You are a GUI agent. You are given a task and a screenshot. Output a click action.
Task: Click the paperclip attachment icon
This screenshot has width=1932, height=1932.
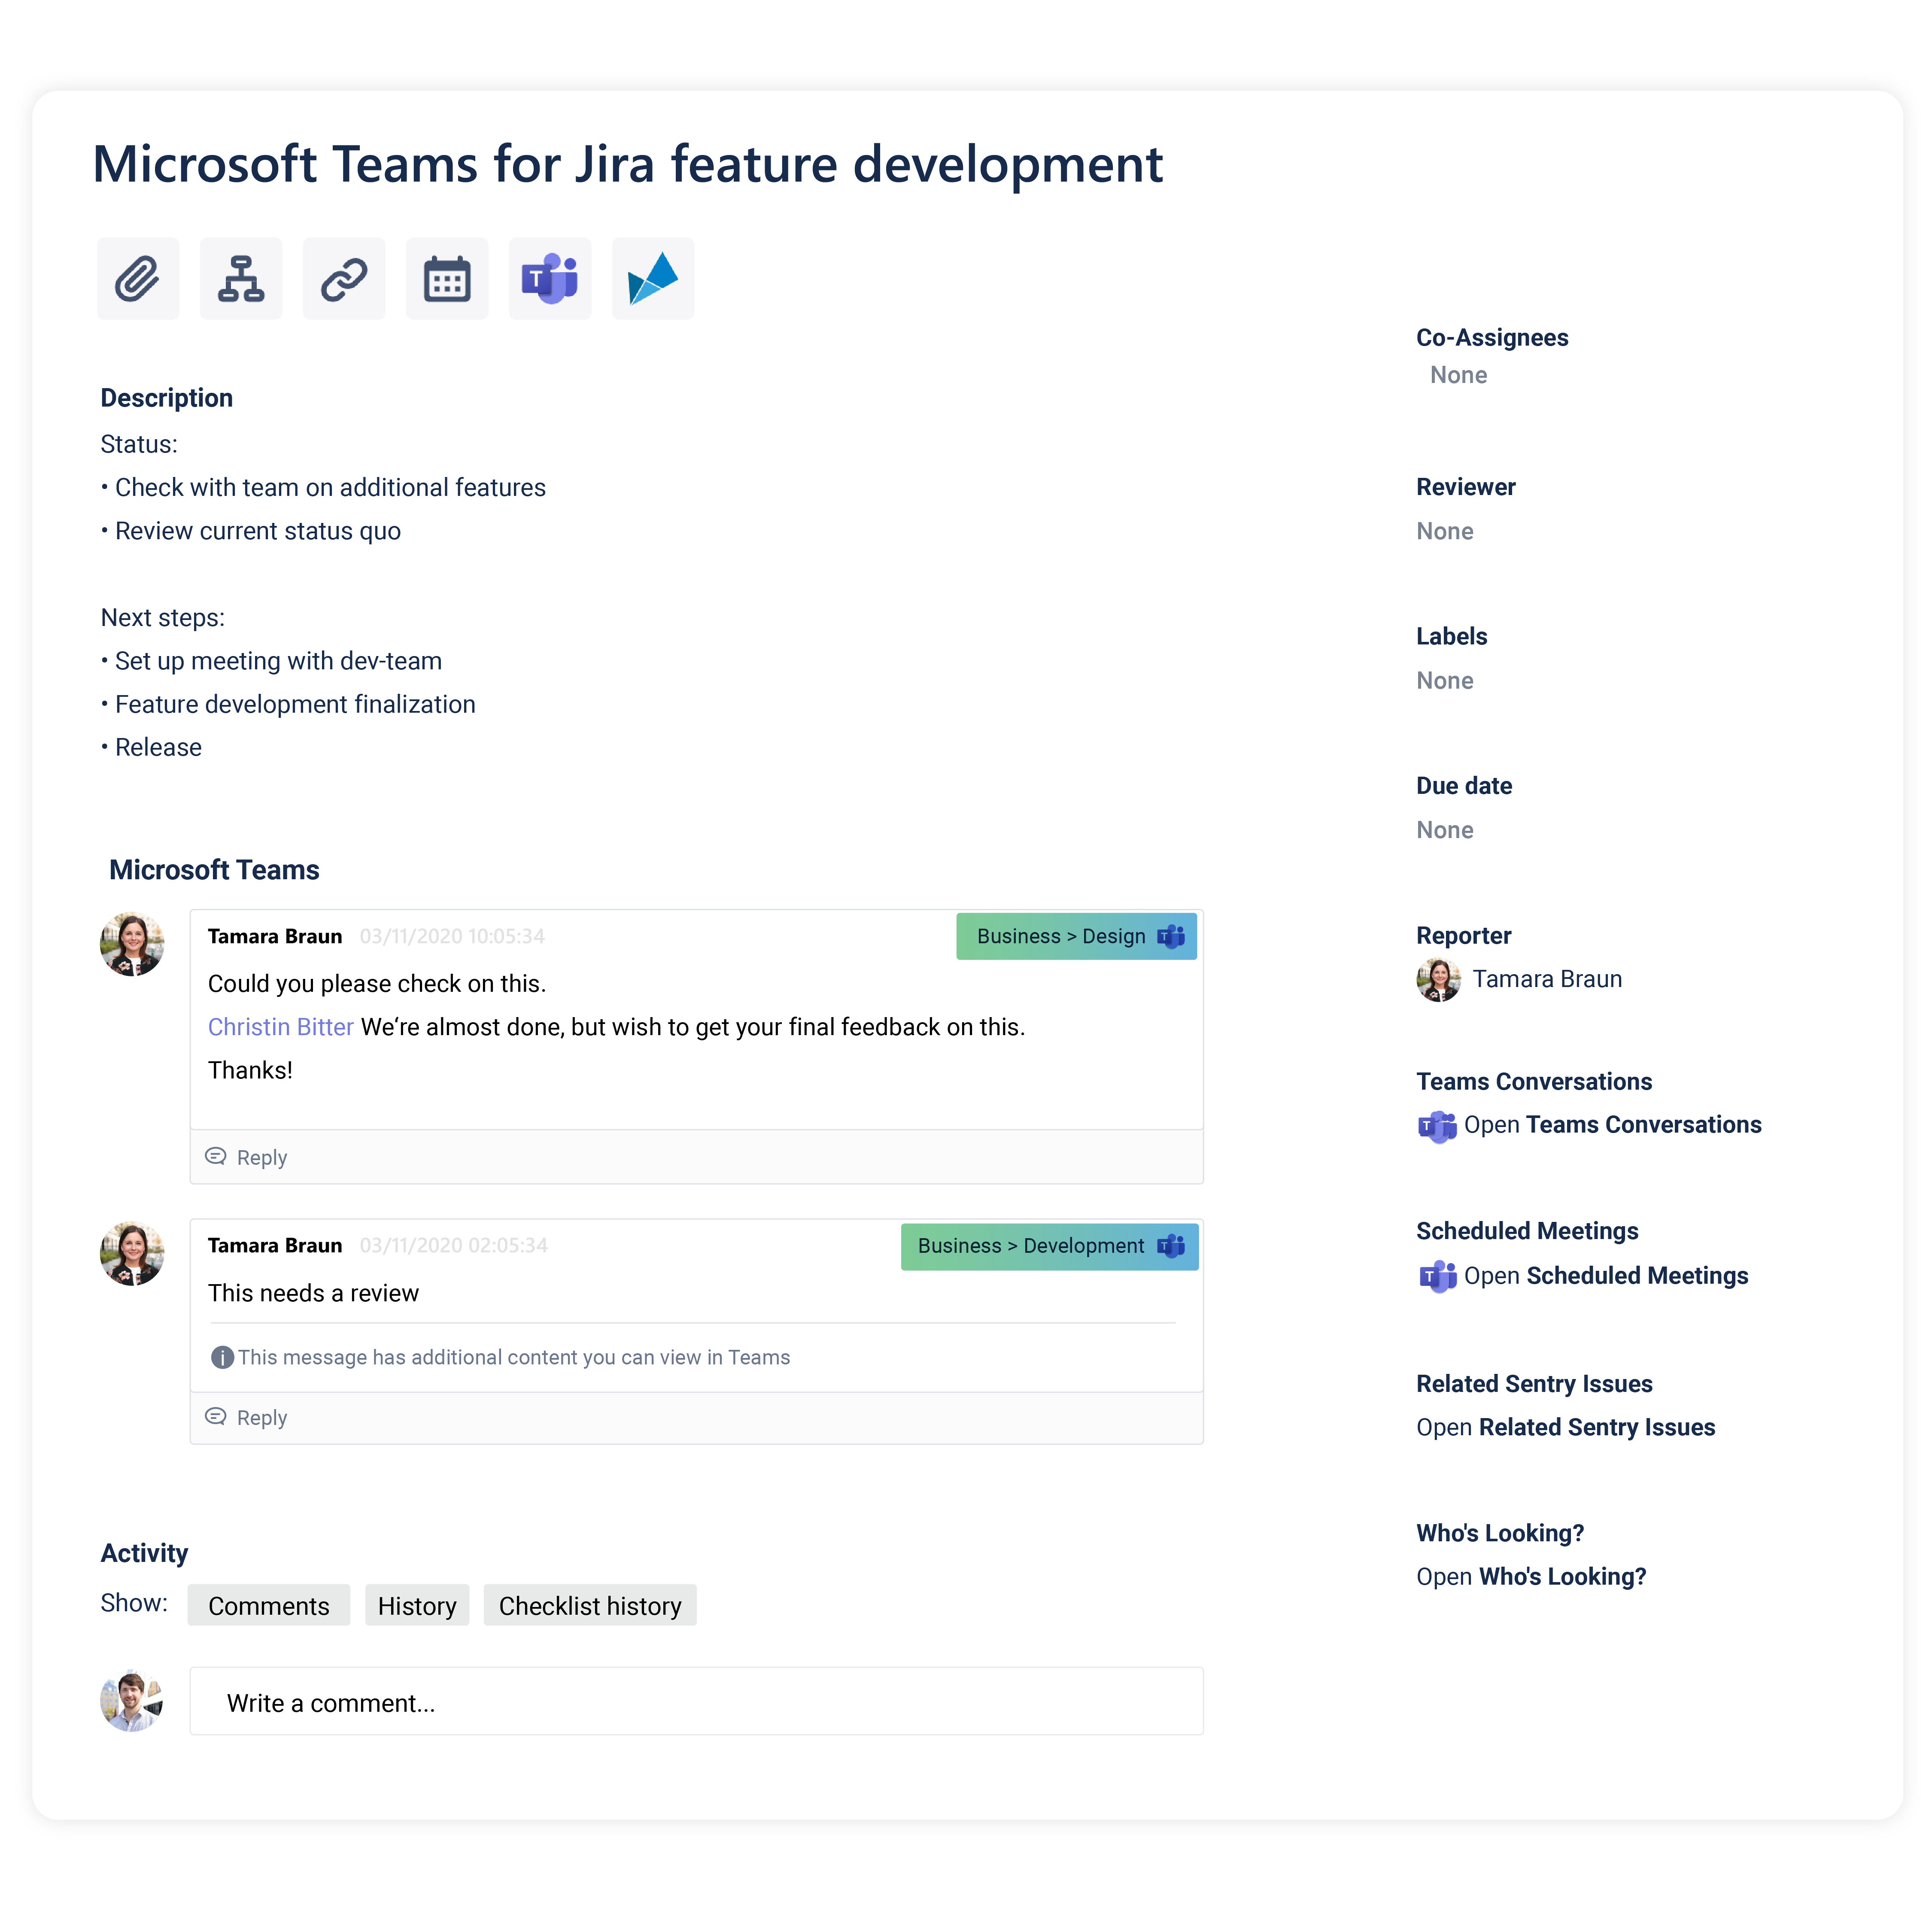point(138,279)
